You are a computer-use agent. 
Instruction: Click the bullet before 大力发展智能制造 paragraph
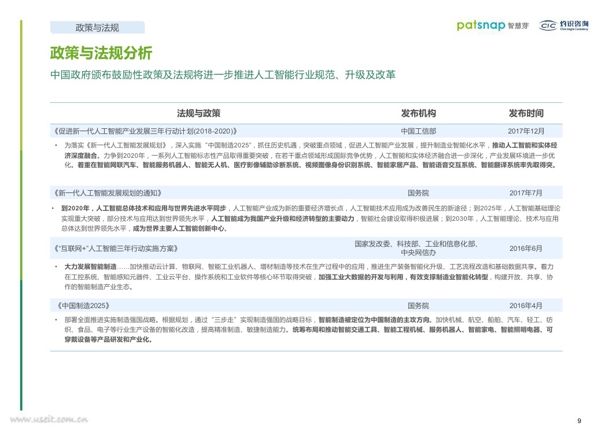pyautogui.click(x=54, y=266)
